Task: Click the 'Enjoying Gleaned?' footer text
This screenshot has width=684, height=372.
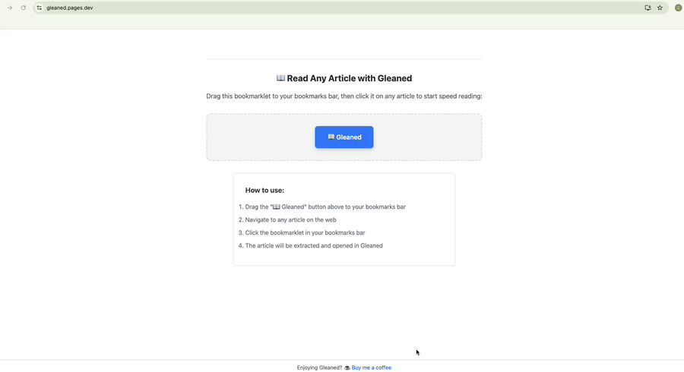Action: [319, 367]
